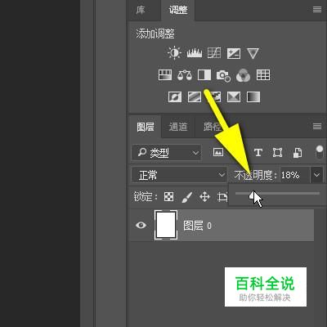The width and height of the screenshot is (327, 327).
Task: Add a Channel Mixer adjustment
Action: click(243, 75)
